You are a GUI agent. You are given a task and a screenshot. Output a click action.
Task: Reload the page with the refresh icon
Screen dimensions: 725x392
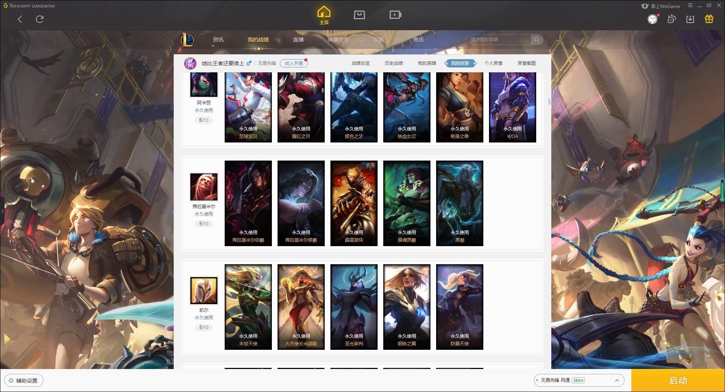pos(40,19)
